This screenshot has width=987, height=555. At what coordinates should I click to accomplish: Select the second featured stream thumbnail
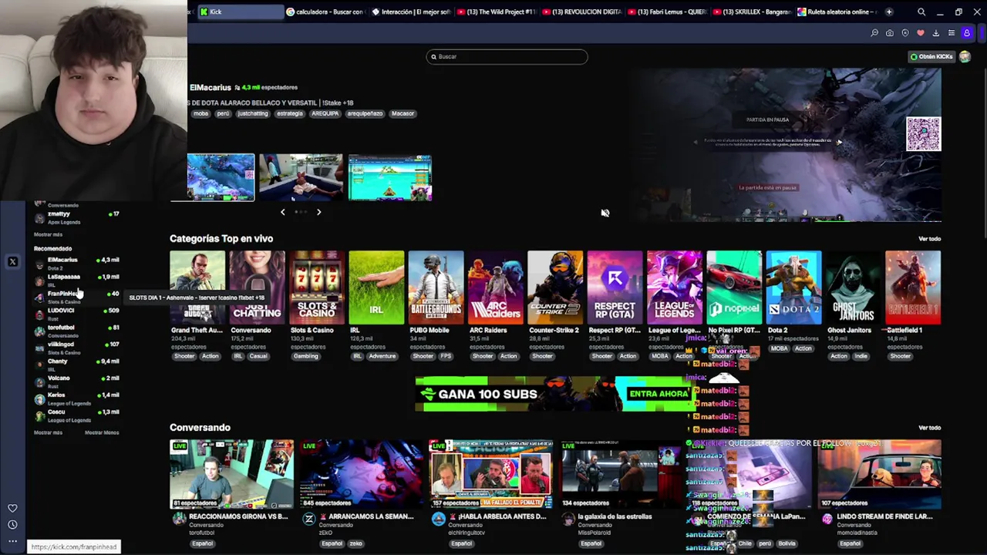301,177
